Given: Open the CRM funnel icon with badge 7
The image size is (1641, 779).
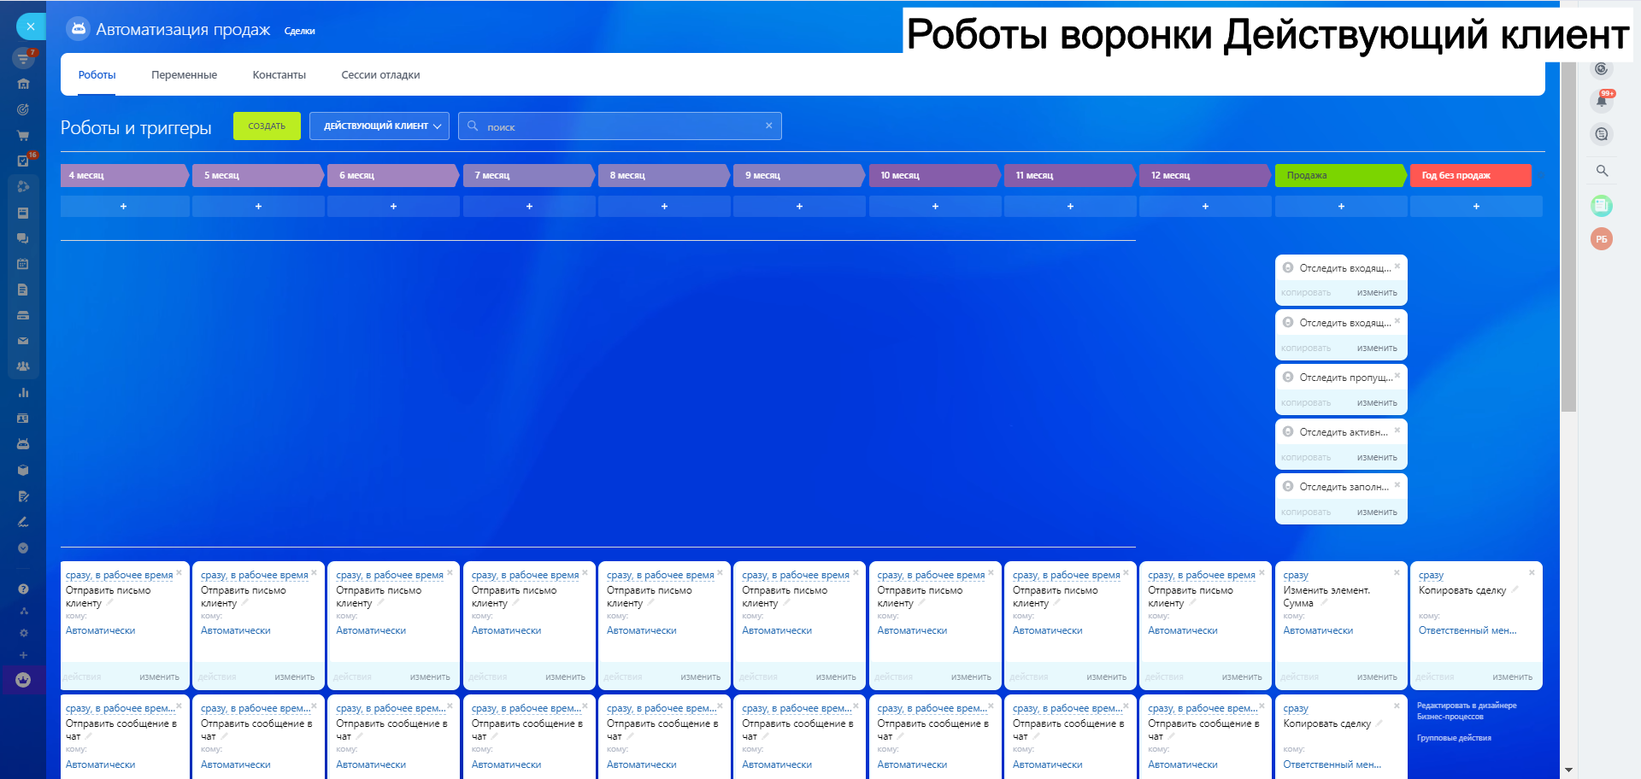Looking at the screenshot, I should [x=23, y=58].
